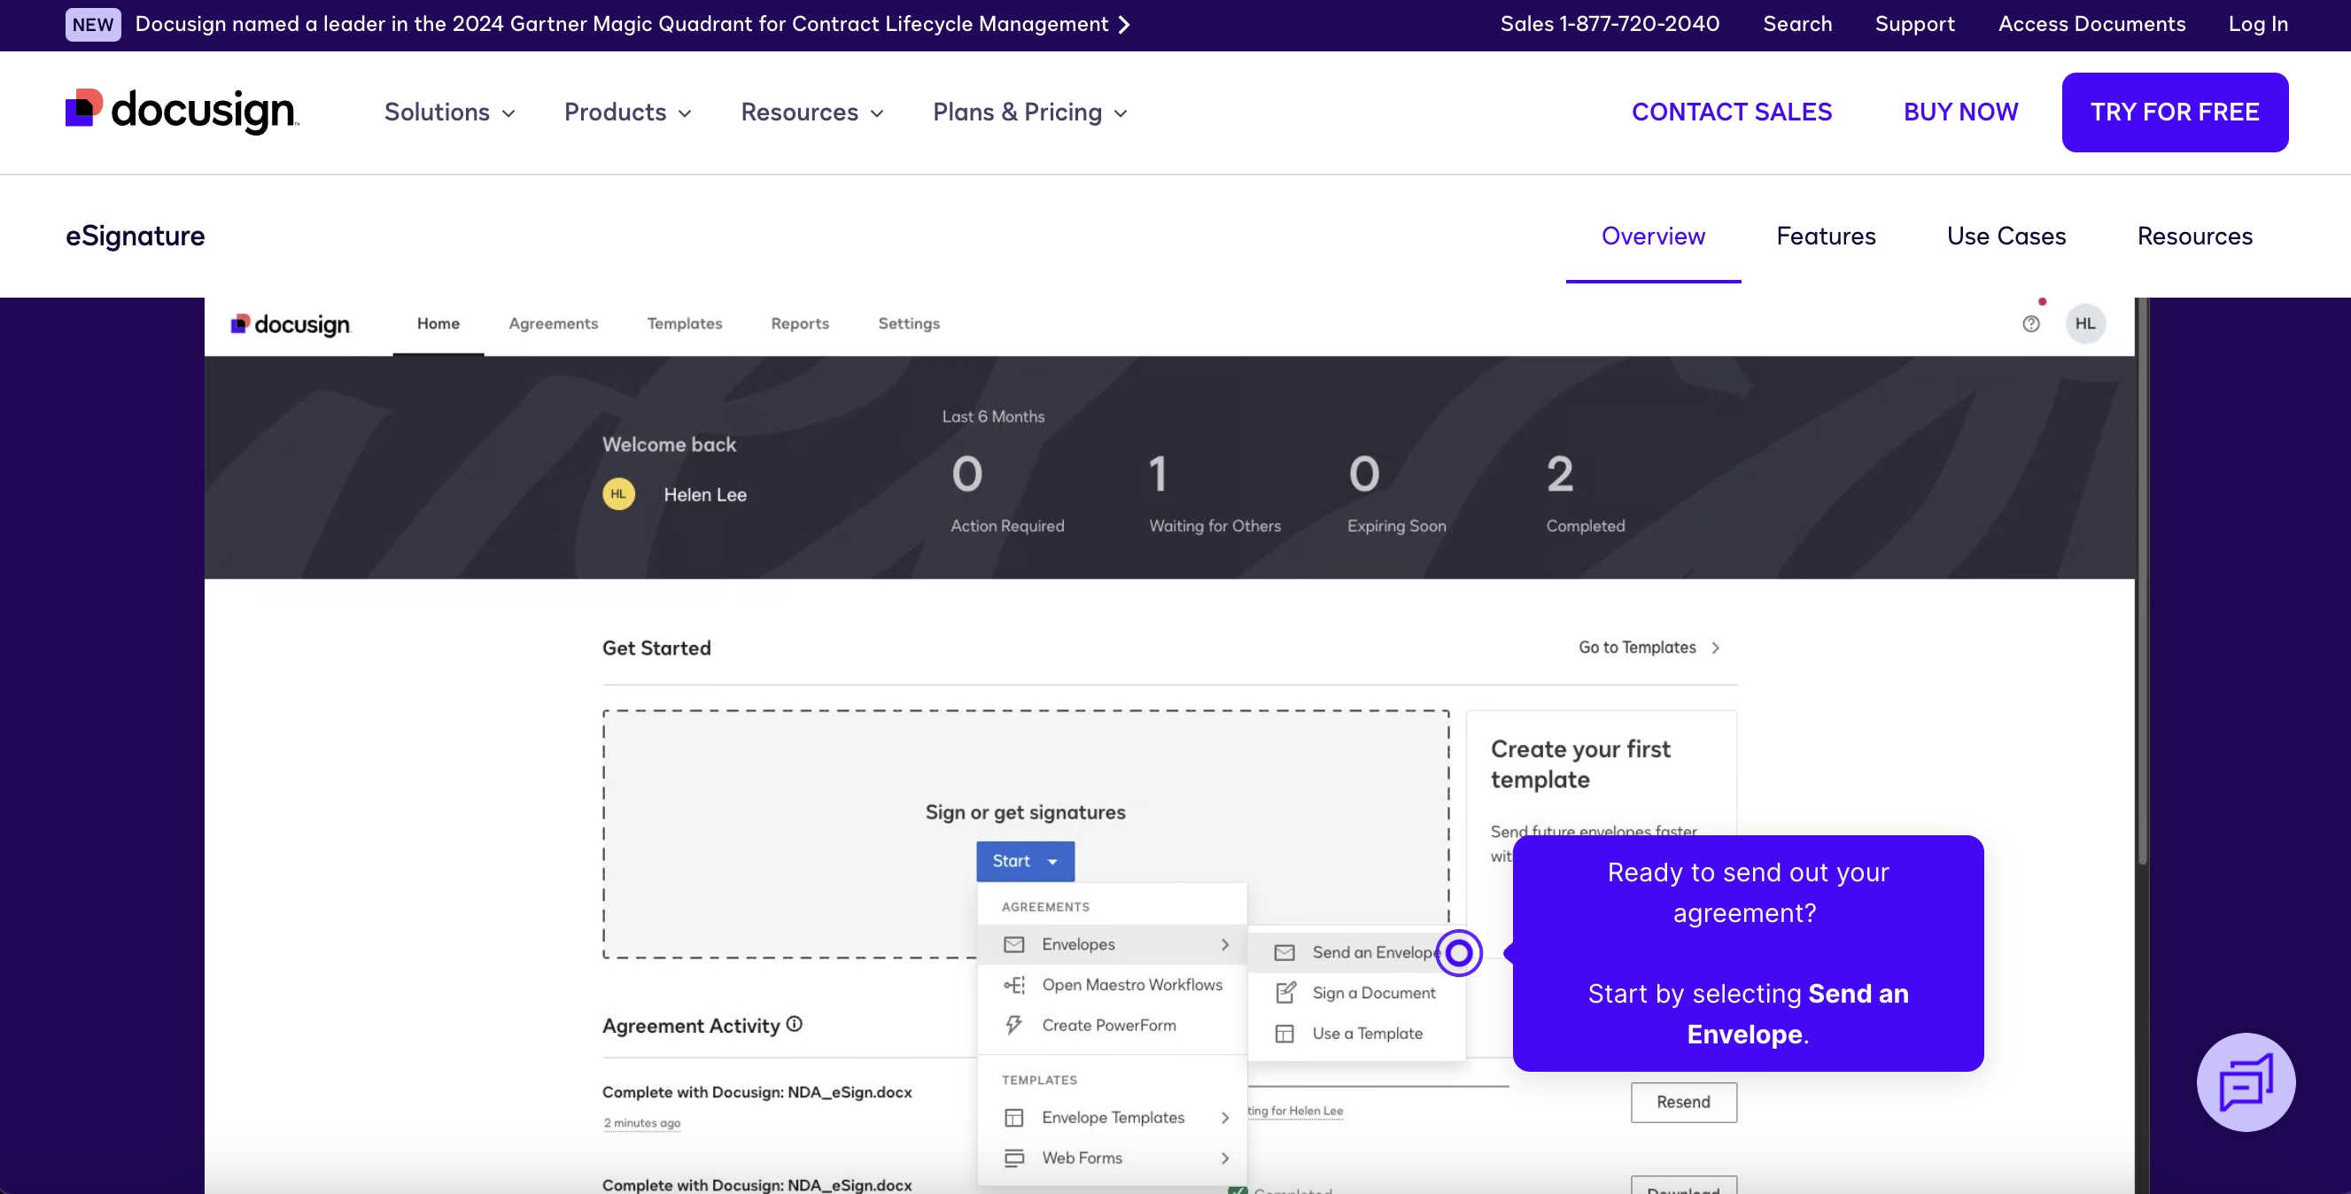Click the first NDA_eSign.docx row from 2 minutes ago

point(757,1092)
